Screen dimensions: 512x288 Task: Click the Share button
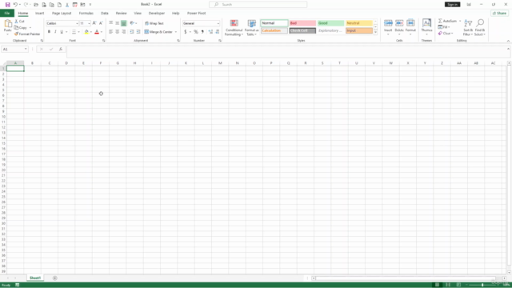point(499,13)
